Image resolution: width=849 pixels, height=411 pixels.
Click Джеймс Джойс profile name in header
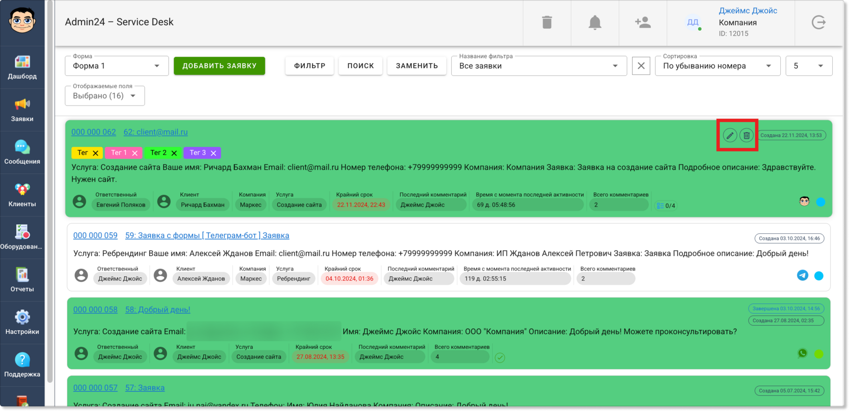[x=748, y=11]
